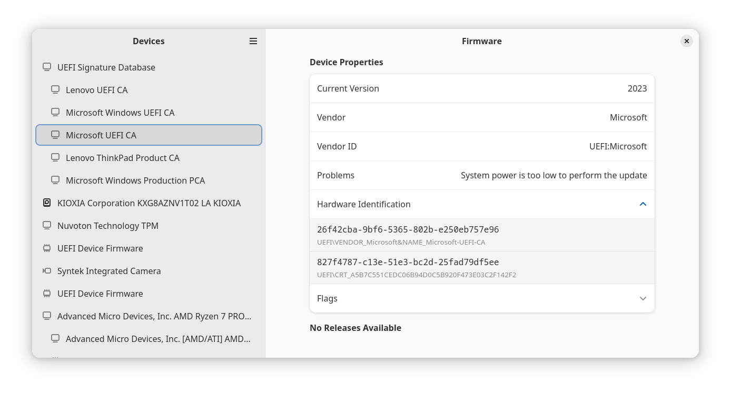Click the icon beside Microsoft Windows UEFI CA
This screenshot has width=731, height=393.
[55, 113]
